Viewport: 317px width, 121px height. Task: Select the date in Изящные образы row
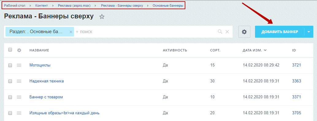261,113
